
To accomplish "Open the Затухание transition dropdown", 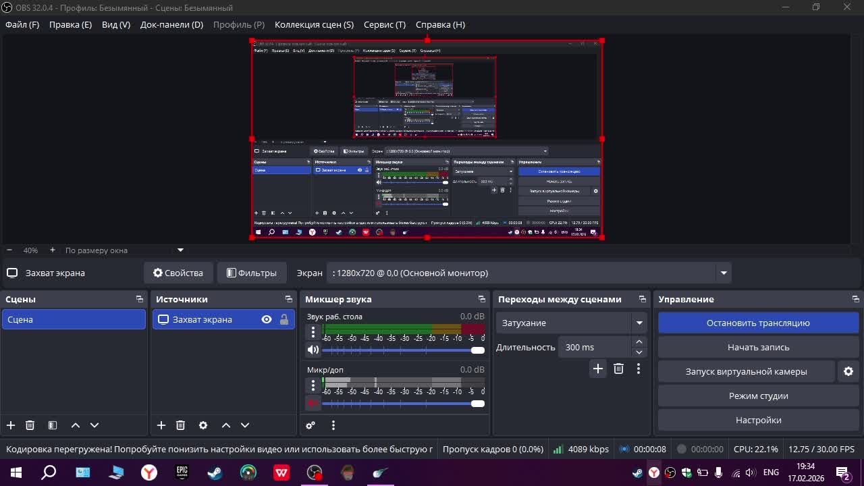I will coord(639,323).
